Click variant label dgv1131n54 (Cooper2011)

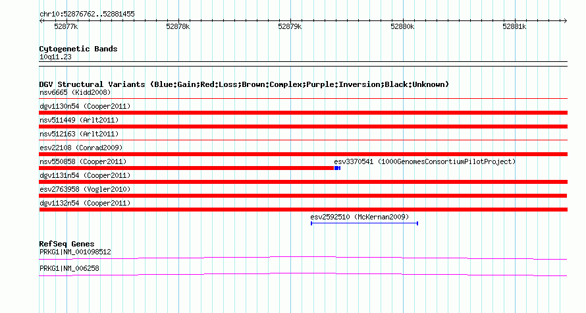tap(85, 175)
